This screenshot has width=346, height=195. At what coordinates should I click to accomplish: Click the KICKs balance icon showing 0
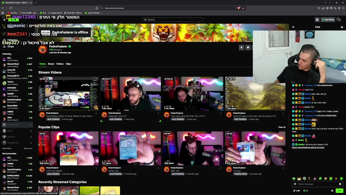pos(304,191)
